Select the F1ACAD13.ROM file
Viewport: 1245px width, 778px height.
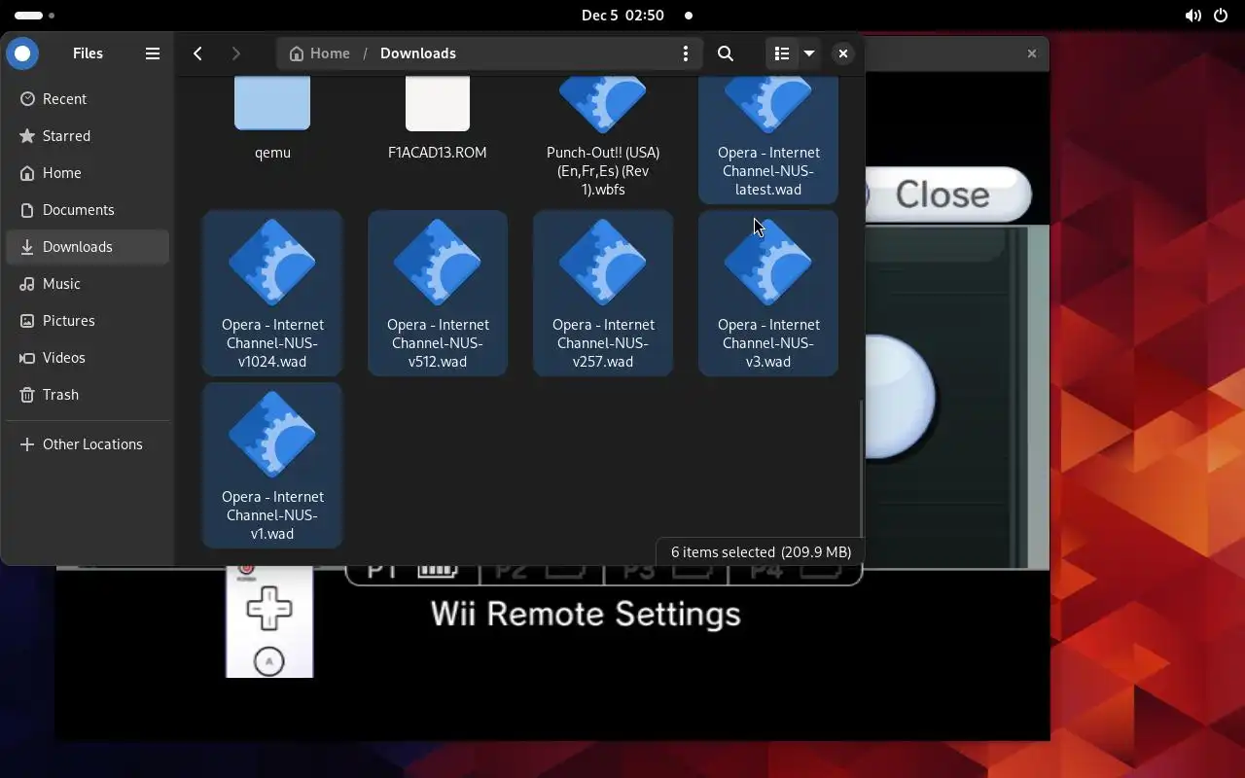pos(438,119)
